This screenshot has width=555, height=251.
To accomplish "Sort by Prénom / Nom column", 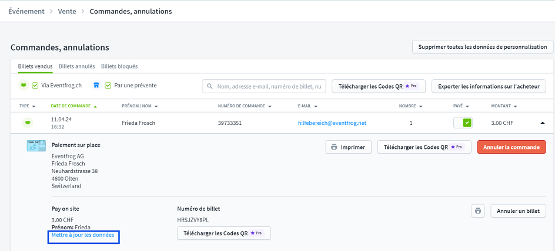I will point(140,106).
